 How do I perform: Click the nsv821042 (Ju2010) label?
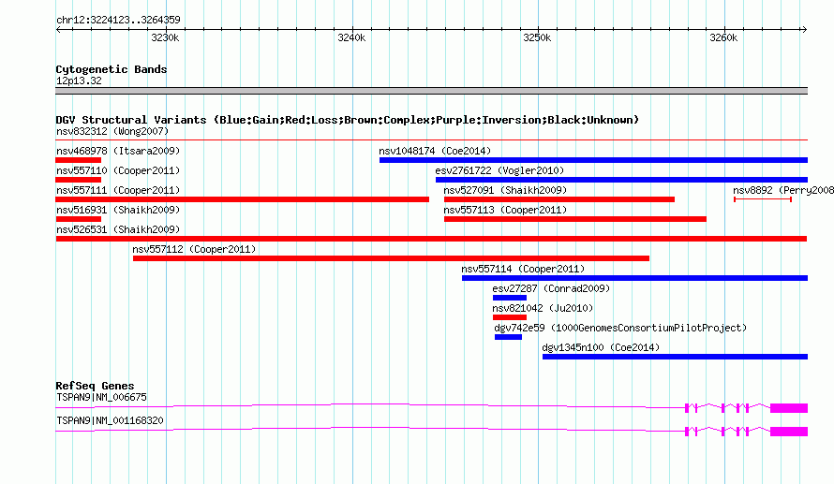coord(543,308)
